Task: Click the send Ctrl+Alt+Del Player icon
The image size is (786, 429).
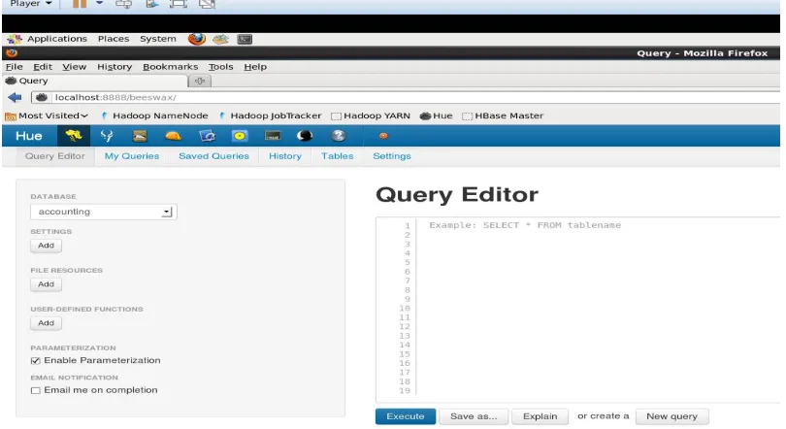Action: 123,4
